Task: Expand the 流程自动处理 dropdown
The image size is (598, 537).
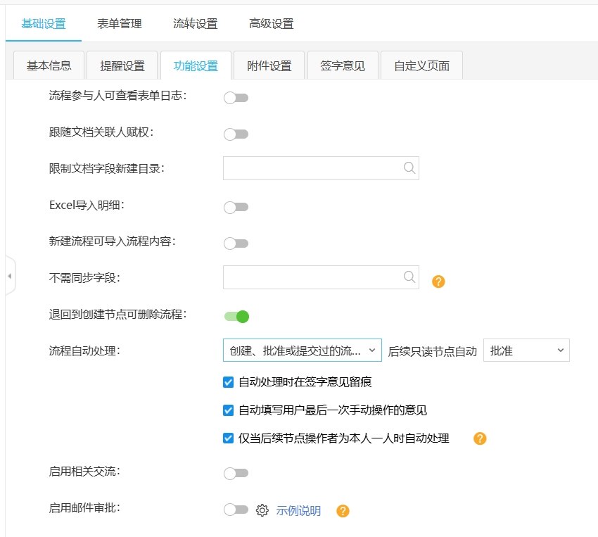Action: point(302,350)
